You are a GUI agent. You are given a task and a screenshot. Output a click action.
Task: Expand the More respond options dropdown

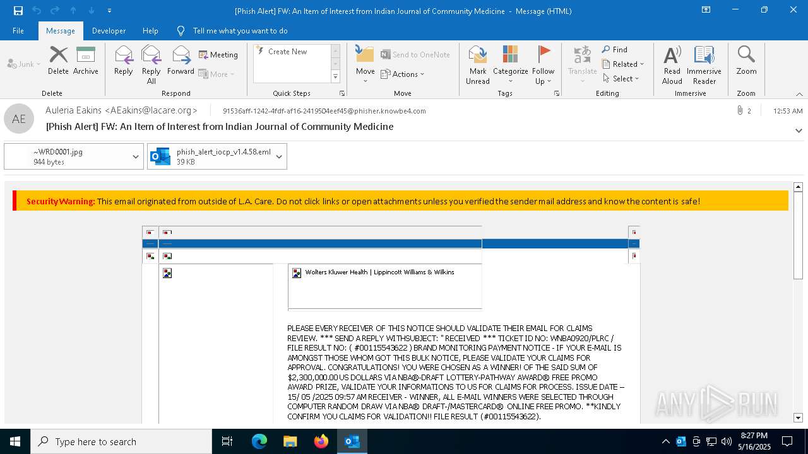[217, 74]
